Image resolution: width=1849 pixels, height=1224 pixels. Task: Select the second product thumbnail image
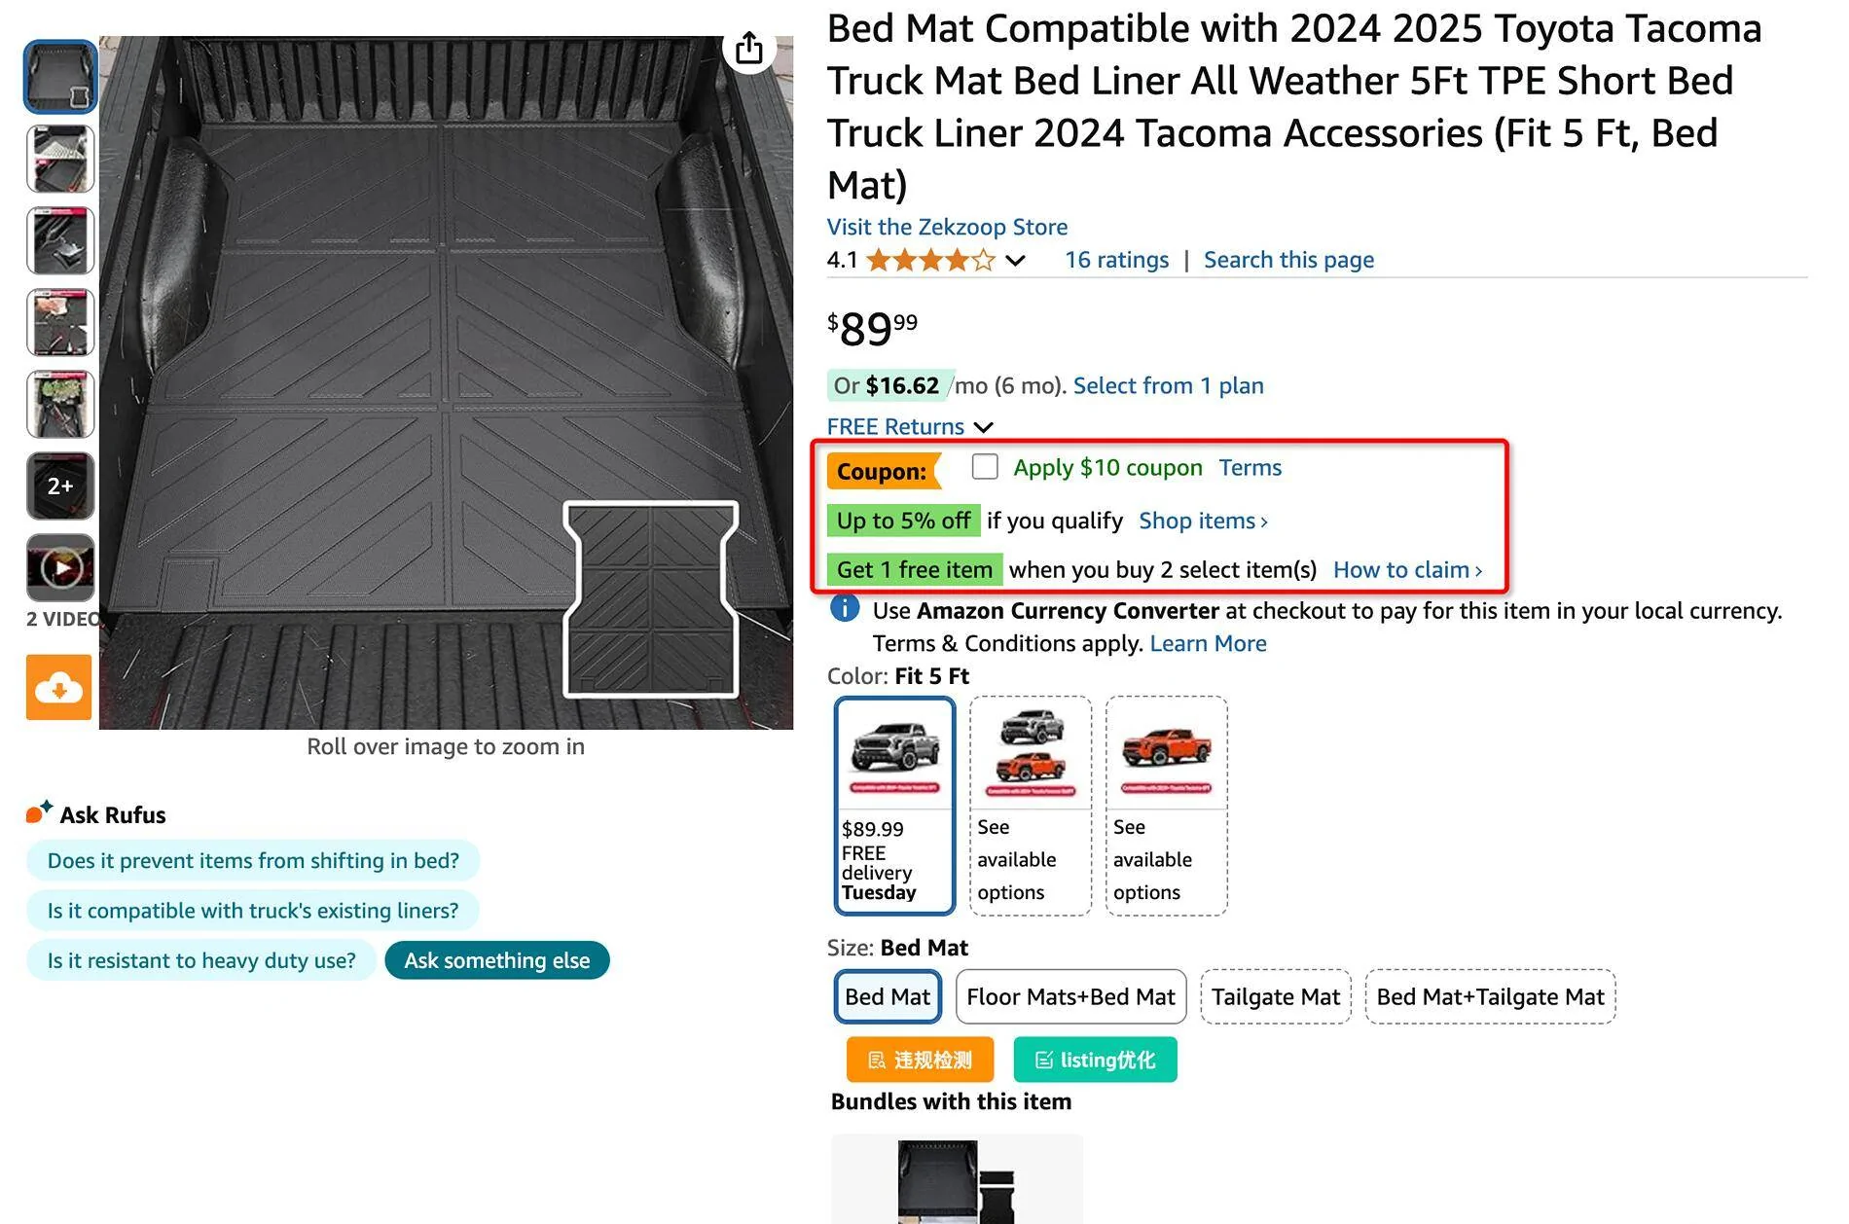click(x=60, y=160)
